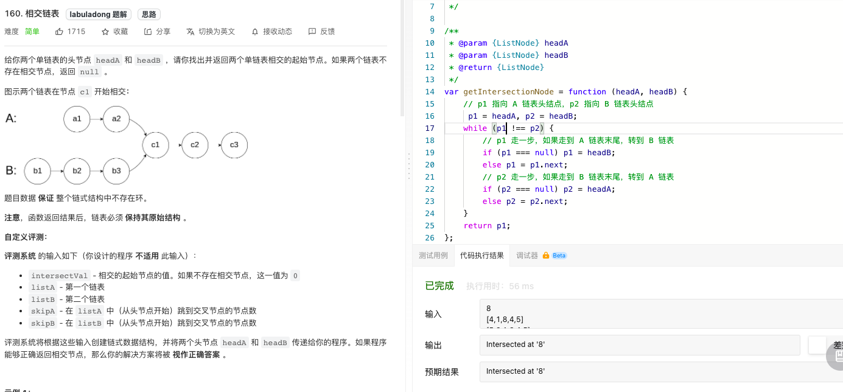This screenshot has height=392, width=843.
Task: Click the bold 视作正确答案 text
Action: 196,355
